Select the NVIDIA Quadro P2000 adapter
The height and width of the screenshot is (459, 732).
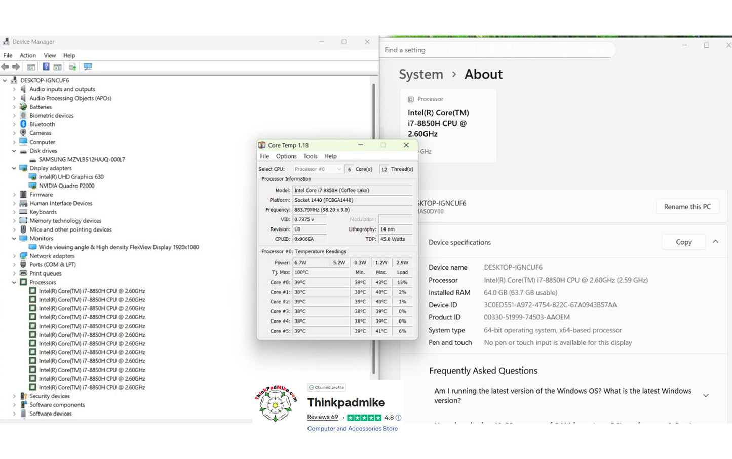66,186
